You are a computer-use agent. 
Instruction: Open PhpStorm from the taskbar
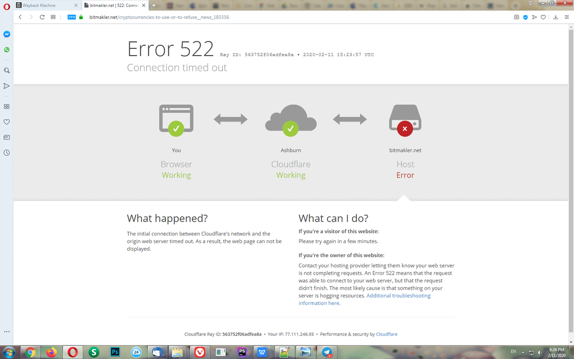(x=242, y=352)
